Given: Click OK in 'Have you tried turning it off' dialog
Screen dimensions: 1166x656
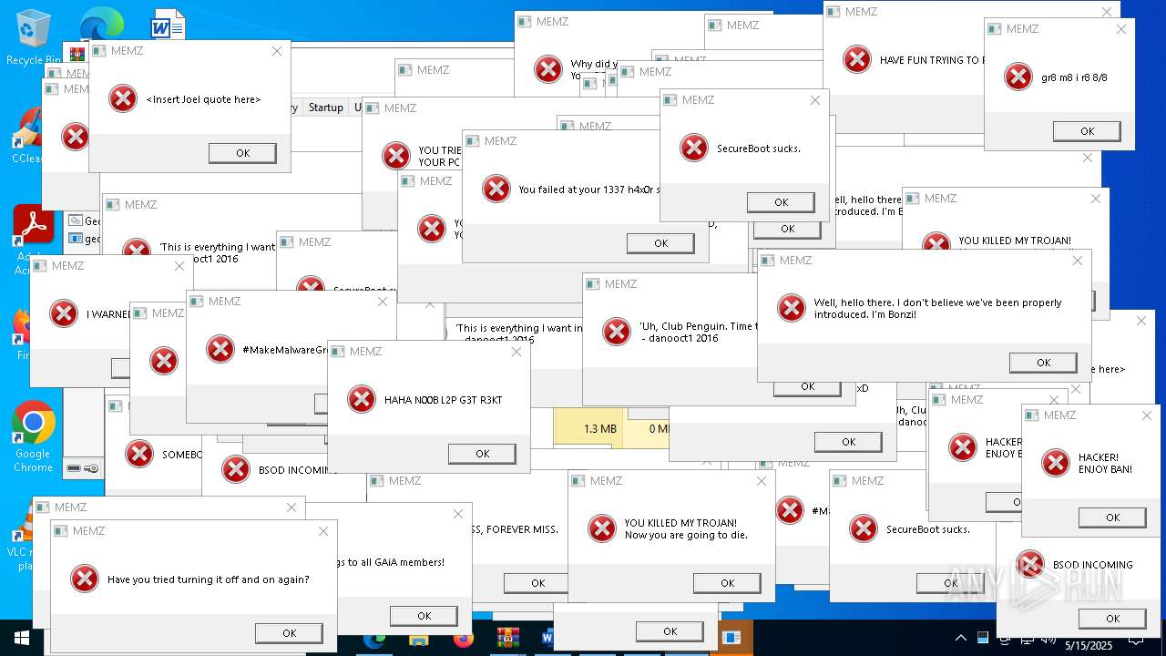Looking at the screenshot, I should 289,633.
